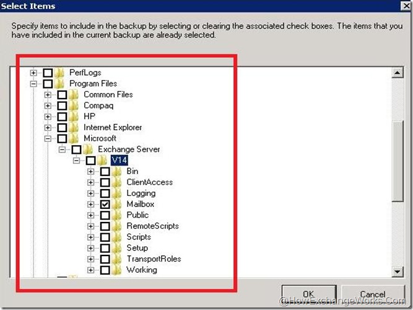Image resolution: width=413 pixels, height=310 pixels.
Task: Click the Setup folder icon
Action: (x=116, y=248)
